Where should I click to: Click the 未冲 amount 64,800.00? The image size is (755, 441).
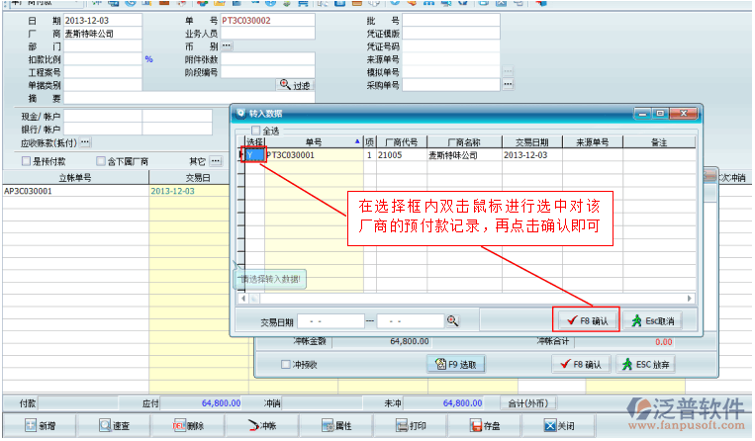(462, 403)
